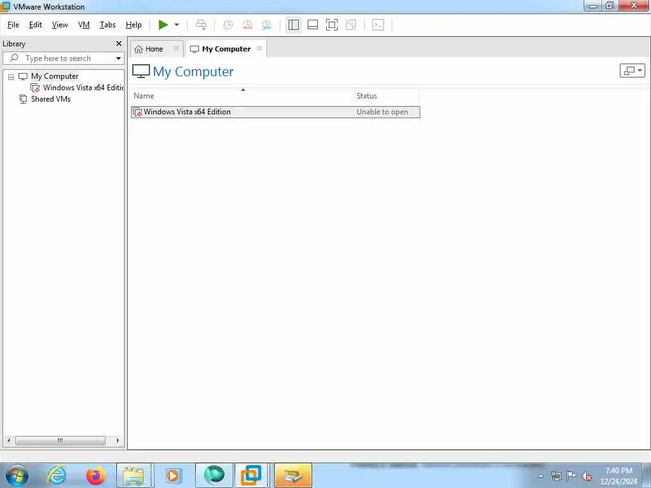Image resolution: width=651 pixels, height=488 pixels.
Task: Sort list by the Name column header
Action: tap(242, 96)
